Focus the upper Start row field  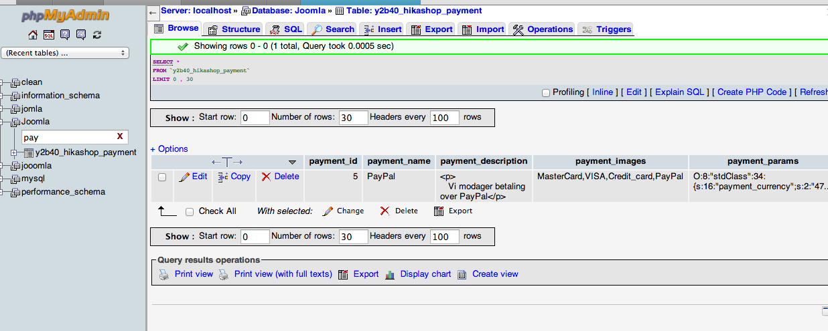click(x=255, y=118)
